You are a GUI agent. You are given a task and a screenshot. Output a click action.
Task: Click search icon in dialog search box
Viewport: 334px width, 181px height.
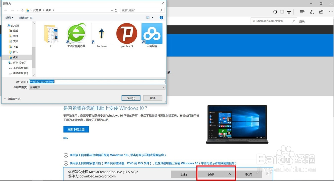click(x=161, y=10)
